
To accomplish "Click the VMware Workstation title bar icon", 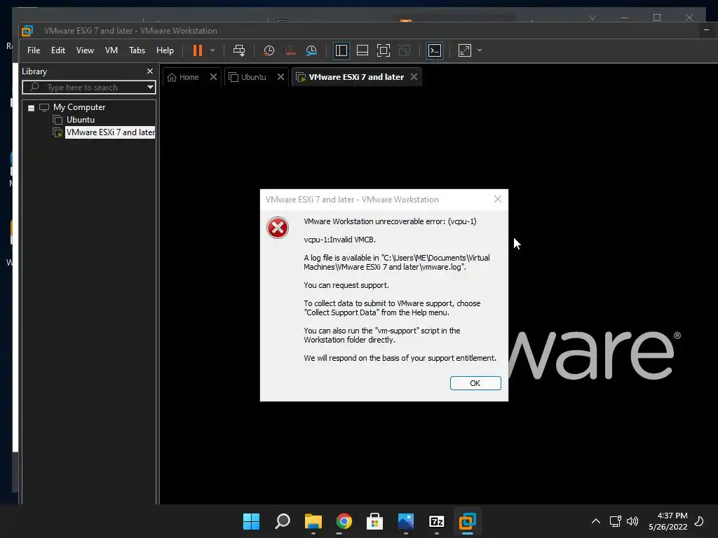I will pyautogui.click(x=27, y=31).
